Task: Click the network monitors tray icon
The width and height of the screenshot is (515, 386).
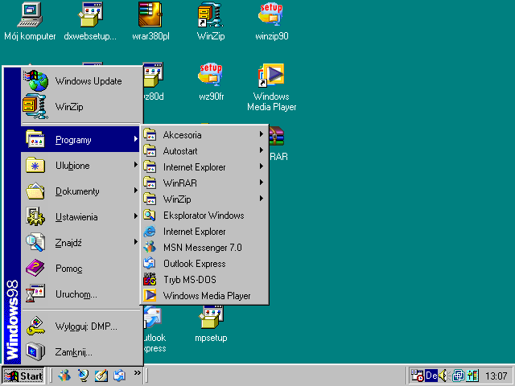Action: [x=459, y=376]
